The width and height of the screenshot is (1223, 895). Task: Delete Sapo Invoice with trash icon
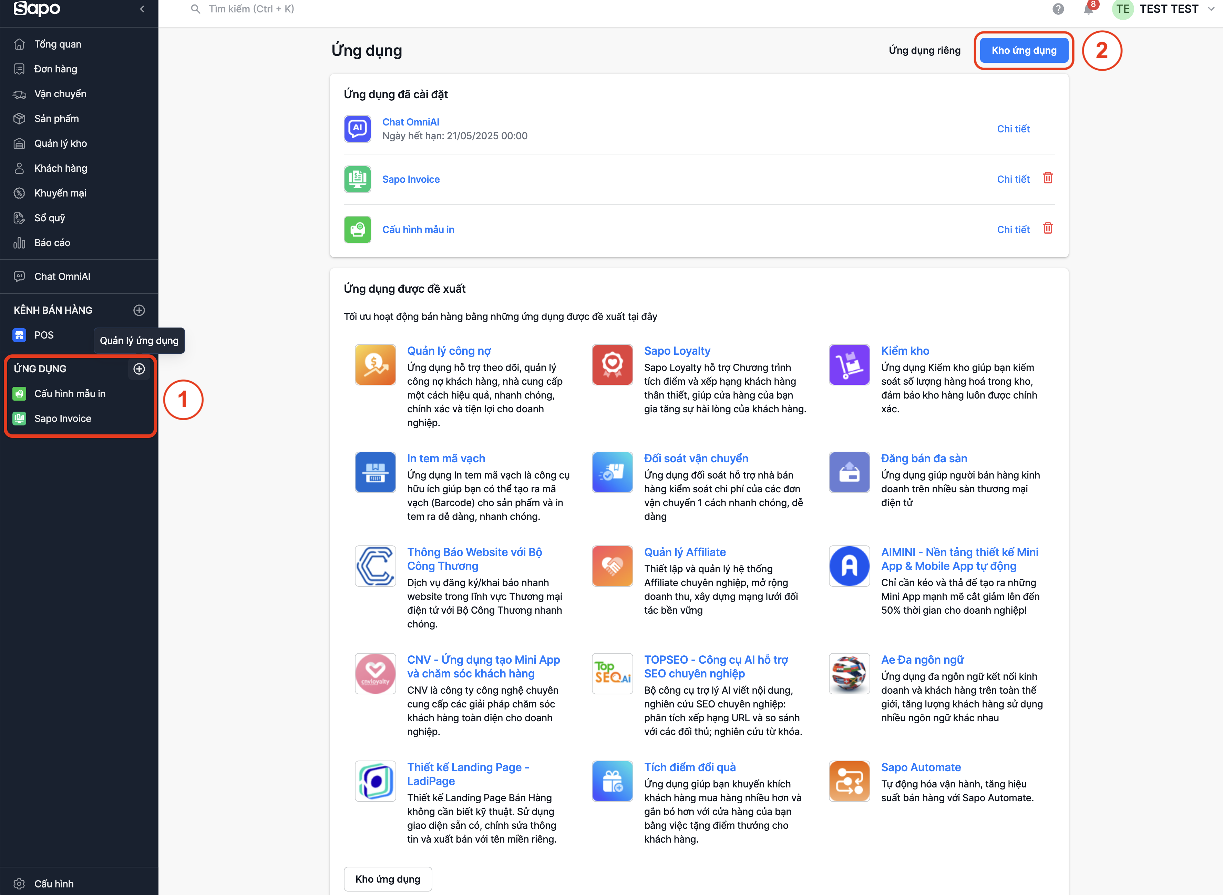1048,178
